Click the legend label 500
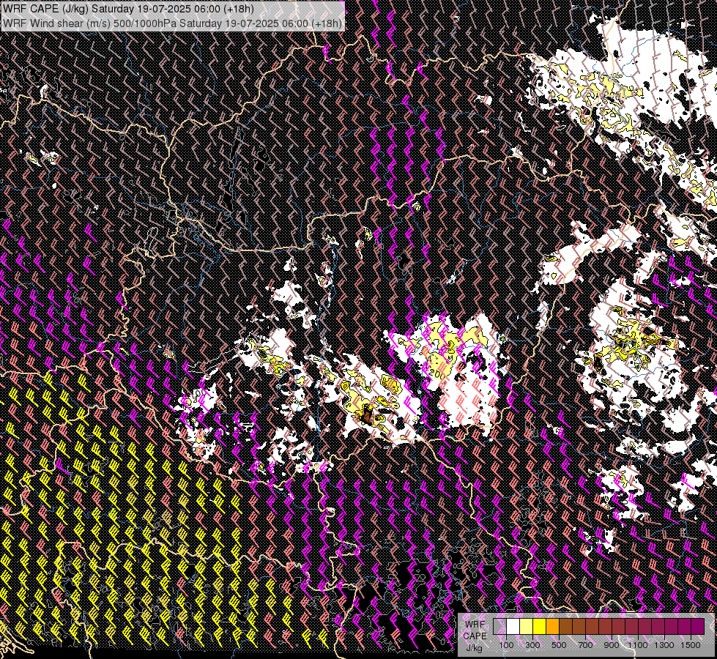717x659 pixels. click(x=559, y=645)
